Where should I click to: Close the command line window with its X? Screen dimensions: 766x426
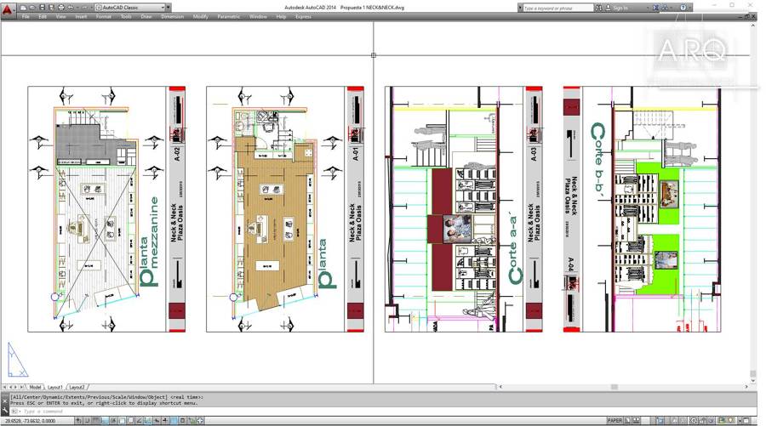[5, 401]
